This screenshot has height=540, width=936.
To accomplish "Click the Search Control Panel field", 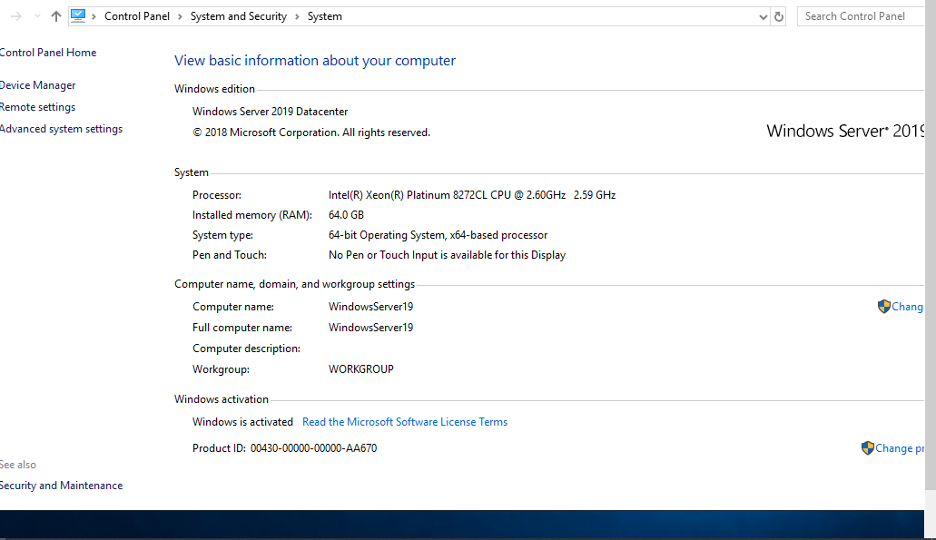I will click(861, 16).
